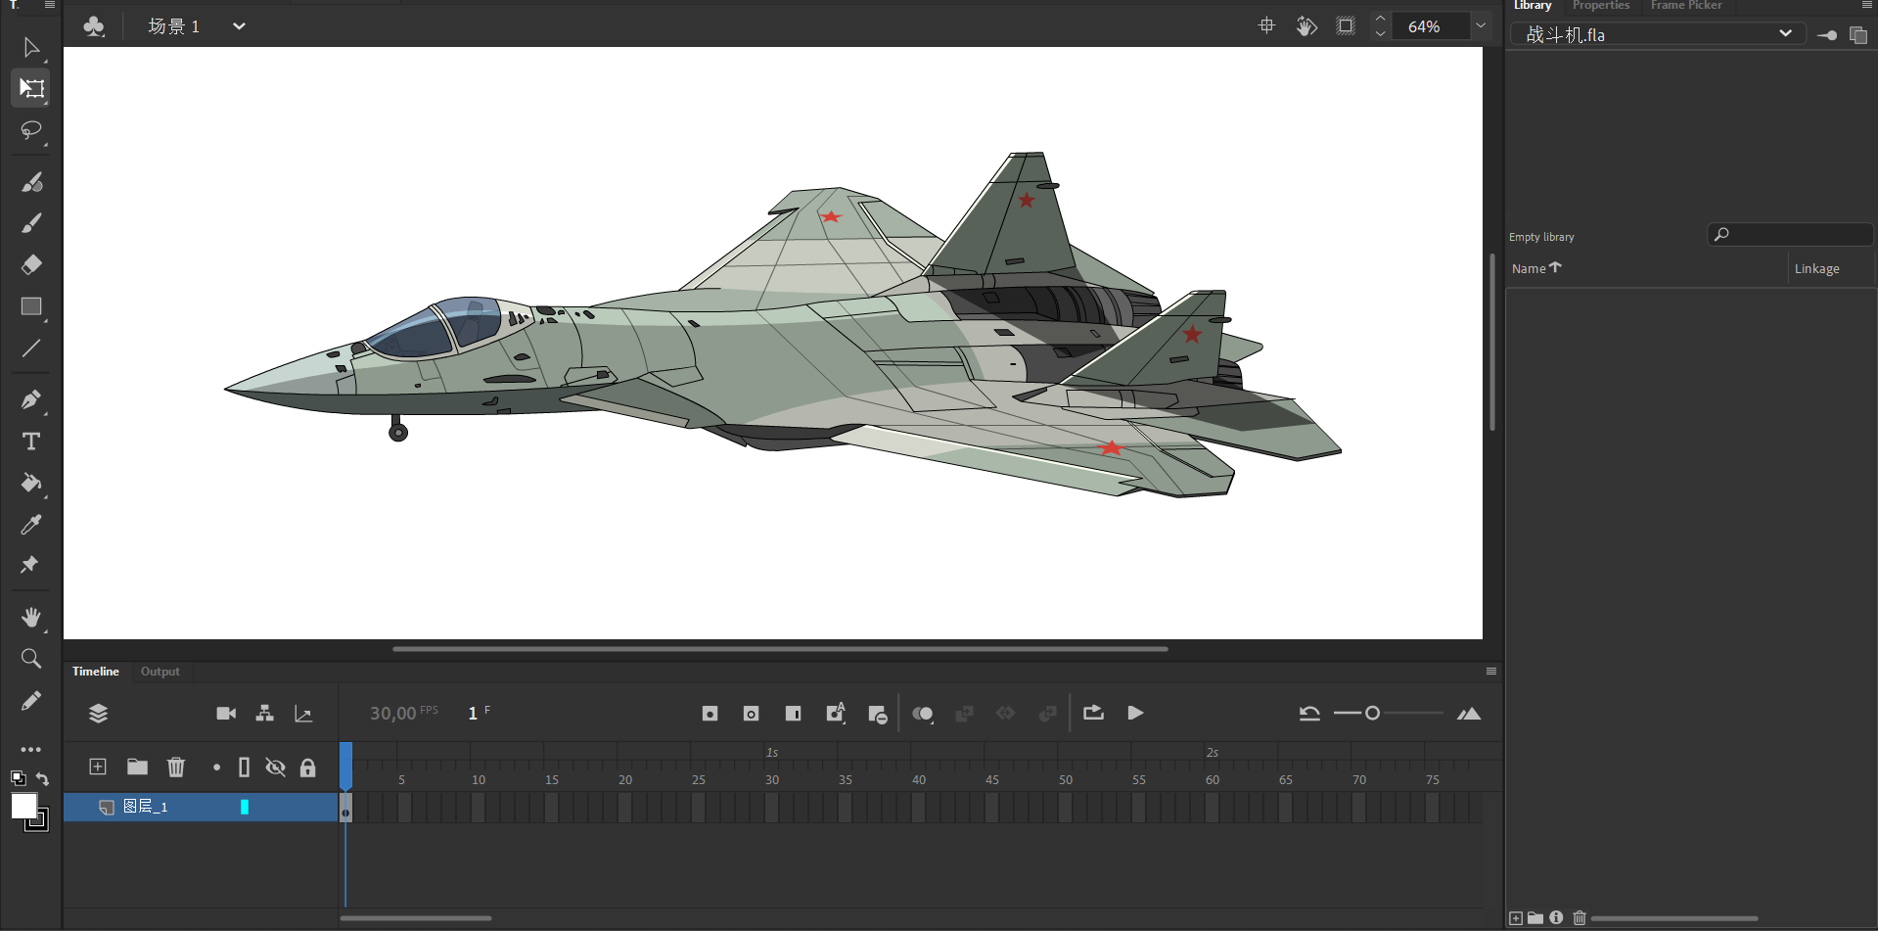Select the Free Transform tool
This screenshot has height=931, width=1878.
[31, 88]
